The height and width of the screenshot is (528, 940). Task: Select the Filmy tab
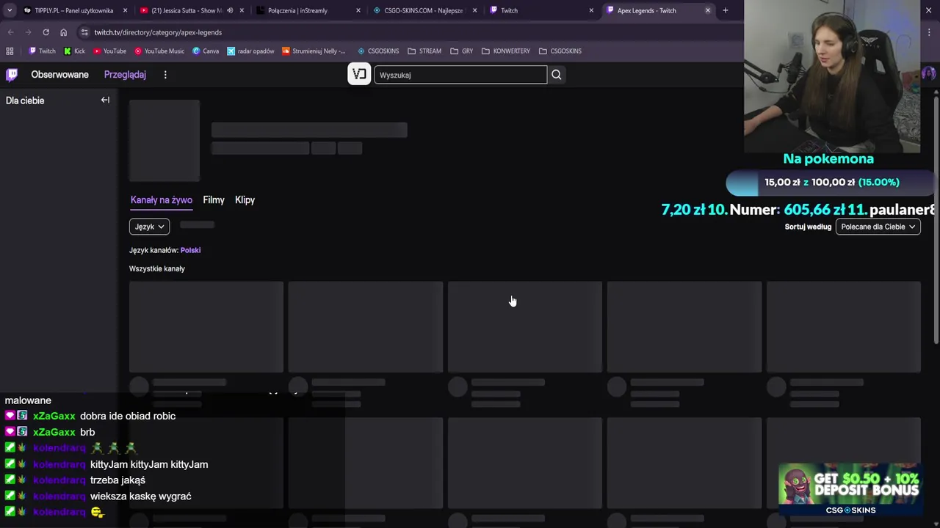pyautogui.click(x=214, y=200)
